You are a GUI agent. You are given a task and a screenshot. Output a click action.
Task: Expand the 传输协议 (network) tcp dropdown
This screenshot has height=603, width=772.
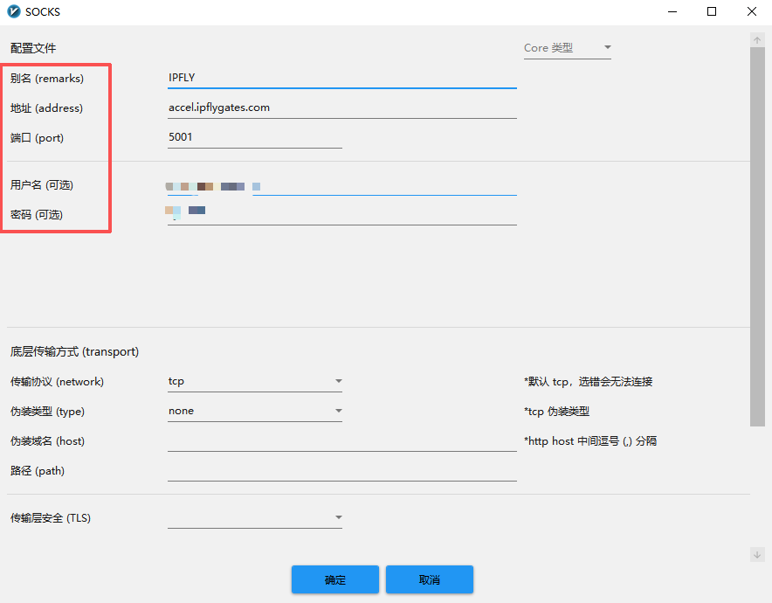(x=254, y=382)
